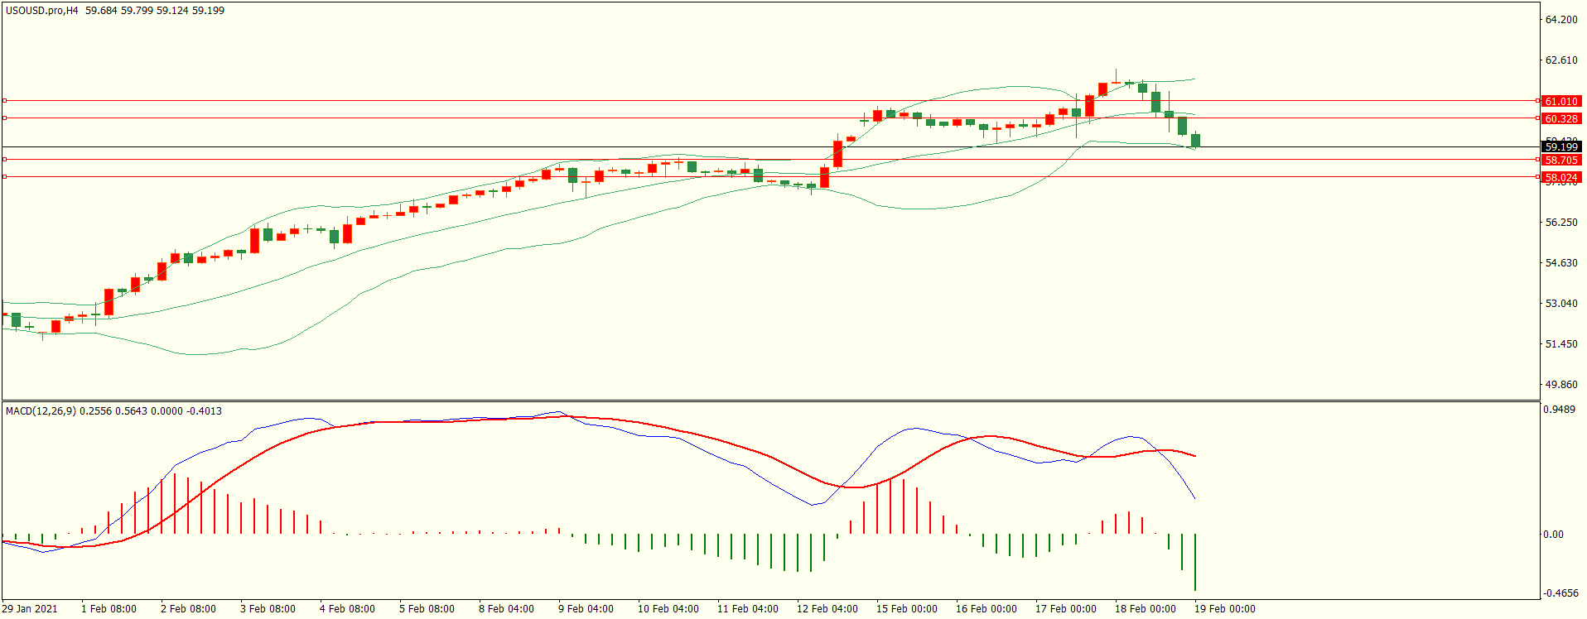Select the 60.328 horizontal line price tag
Screen dimensions: 1587x619
coord(1561,118)
